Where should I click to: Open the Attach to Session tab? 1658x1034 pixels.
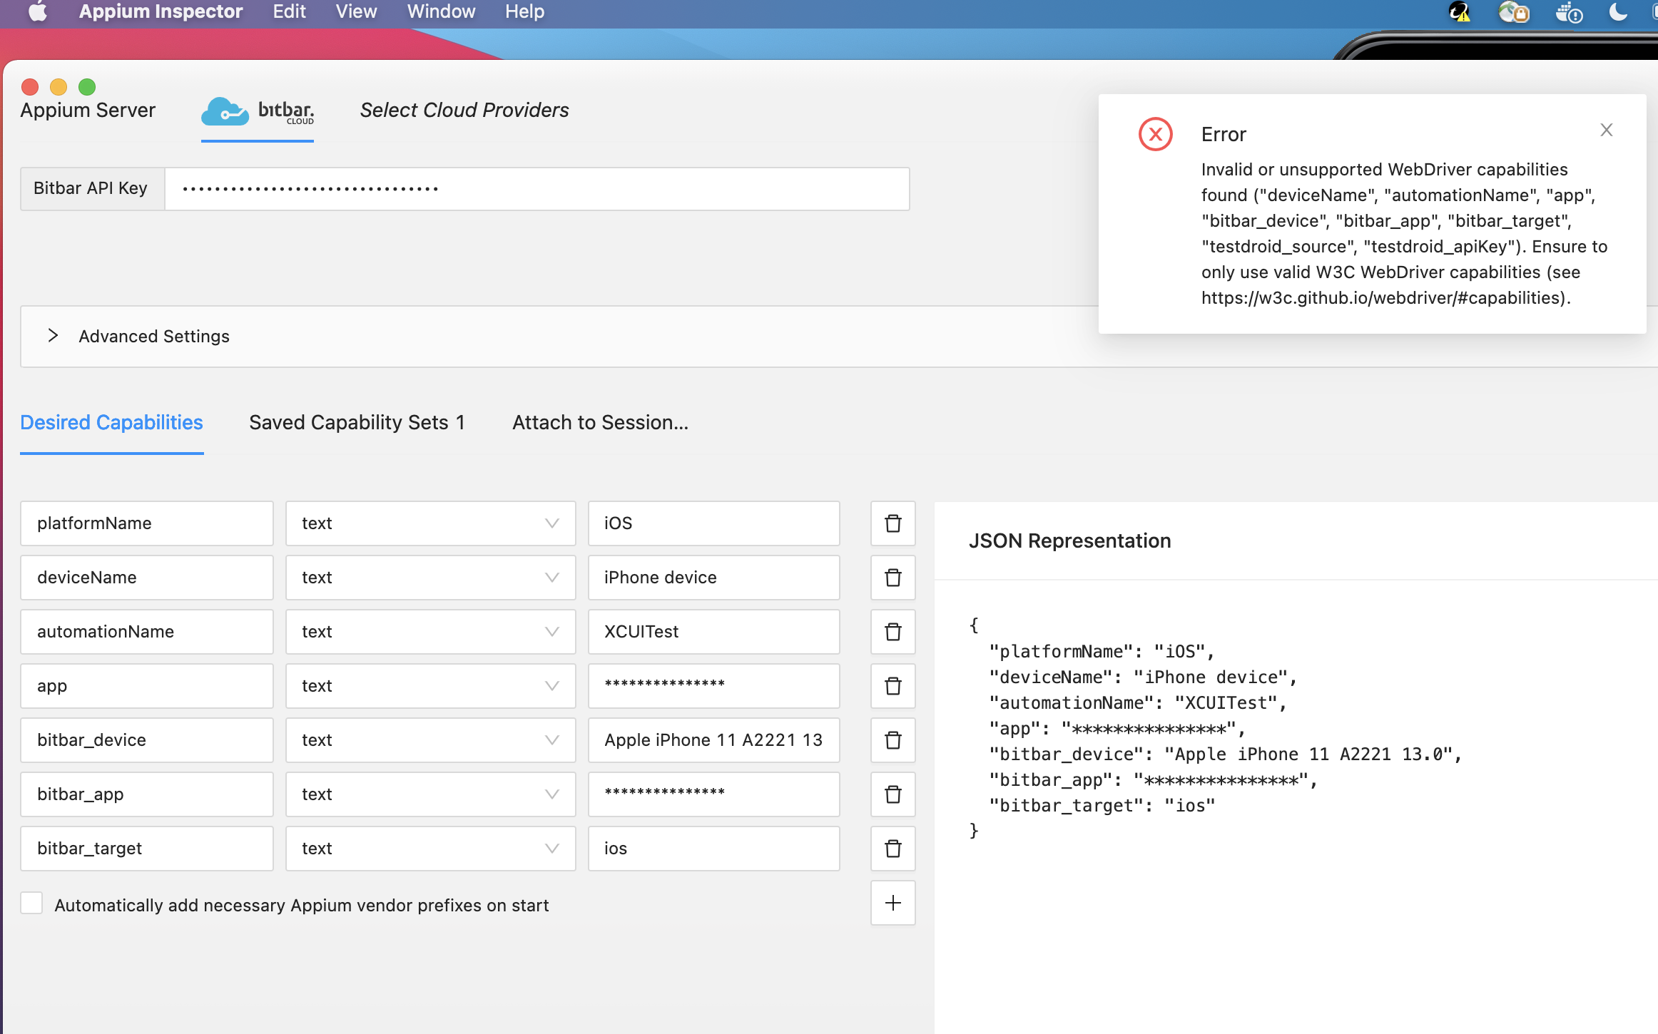click(599, 422)
